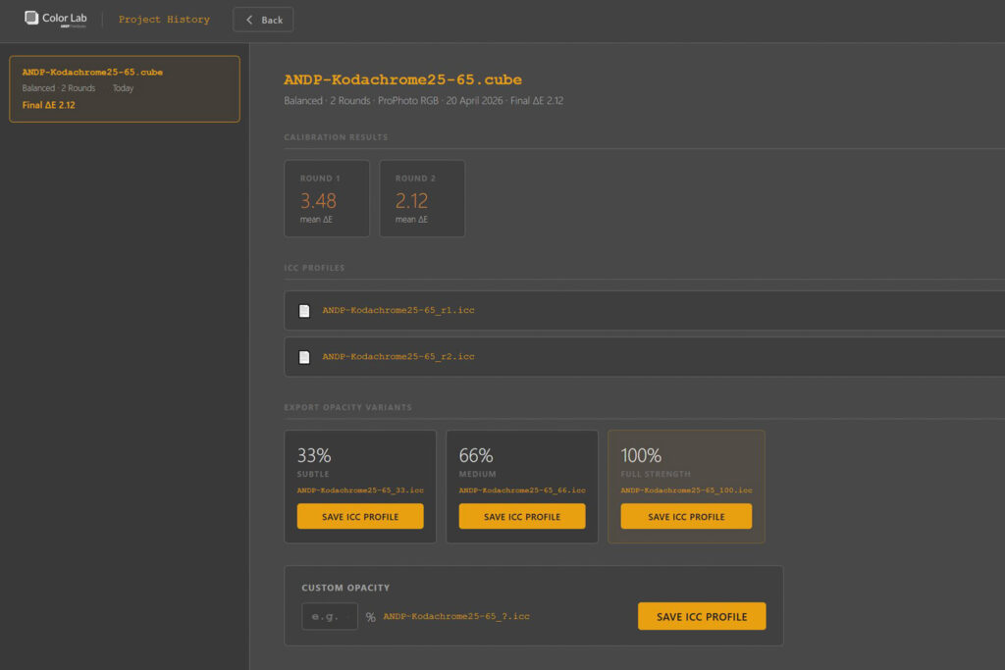Click the main ANDP-Kodachrome25-65.cube title heading
Viewport: 1005px width, 670px height.
click(x=402, y=79)
